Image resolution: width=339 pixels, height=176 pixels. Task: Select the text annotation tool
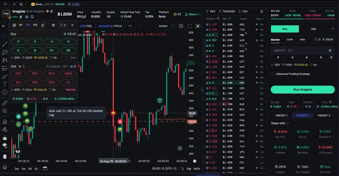click(5, 84)
